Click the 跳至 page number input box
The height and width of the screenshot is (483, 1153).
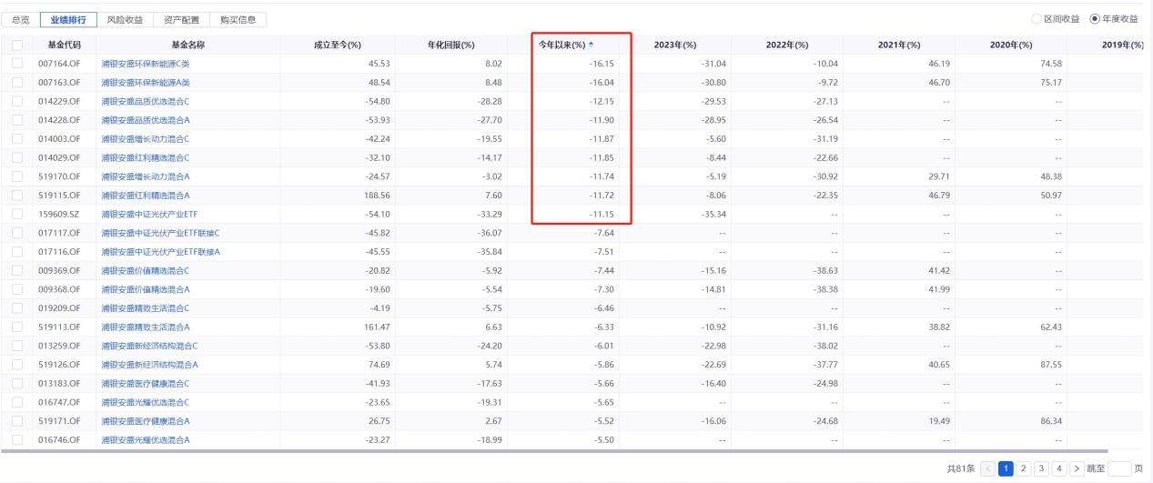[x=1121, y=468]
